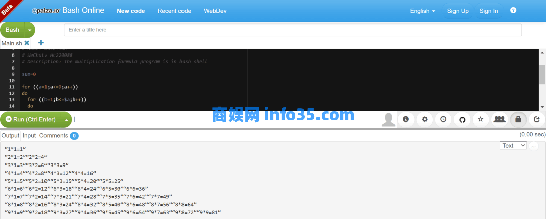Switch to the Output tab

point(10,136)
